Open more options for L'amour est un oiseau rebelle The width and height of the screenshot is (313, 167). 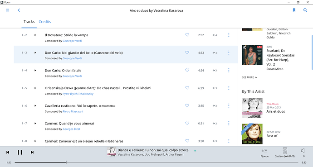tap(229, 141)
